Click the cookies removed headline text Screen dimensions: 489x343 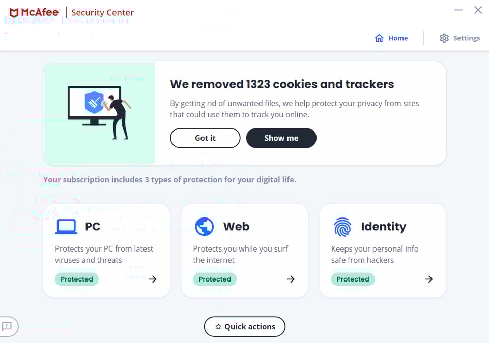coord(282,84)
